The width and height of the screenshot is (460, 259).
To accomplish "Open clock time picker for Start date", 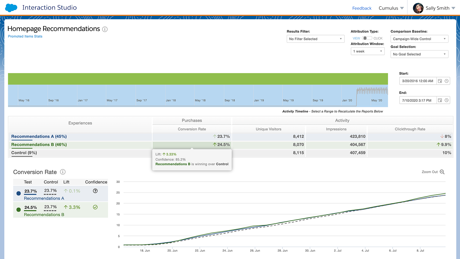I will [446, 81].
